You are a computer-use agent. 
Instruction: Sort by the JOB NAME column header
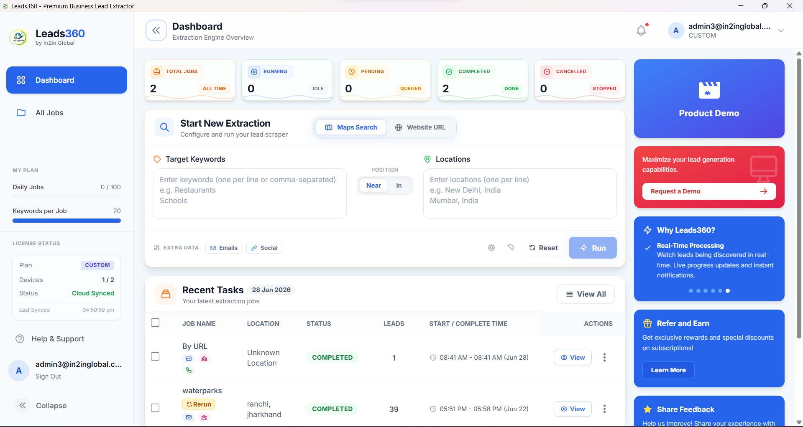[x=199, y=324]
